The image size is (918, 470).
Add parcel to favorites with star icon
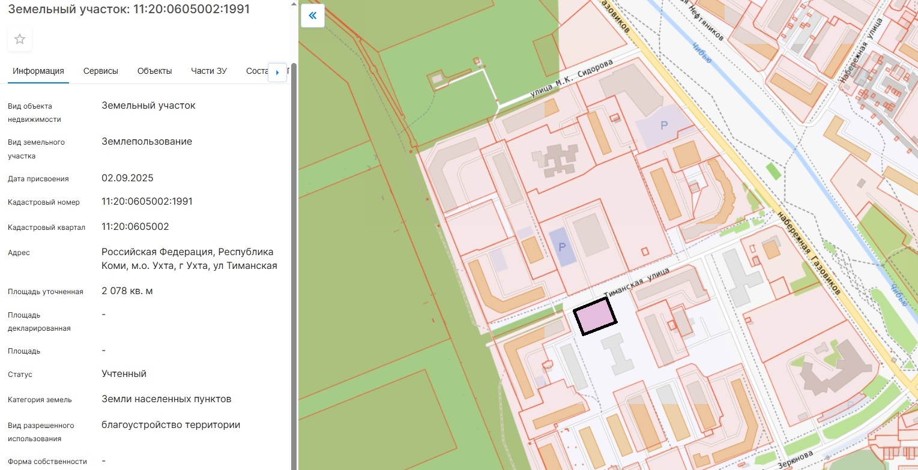click(20, 40)
